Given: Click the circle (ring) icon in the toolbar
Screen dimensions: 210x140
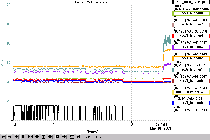Looking at the screenshot, I should click(x=58, y=137).
